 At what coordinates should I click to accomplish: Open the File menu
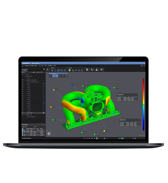tap(46, 66)
